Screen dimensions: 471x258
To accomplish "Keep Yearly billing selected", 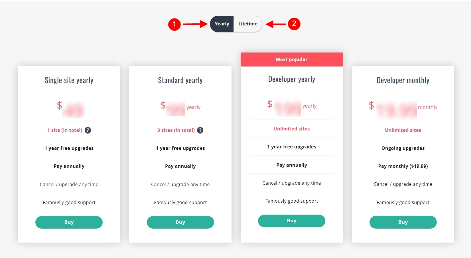I will 222,24.
